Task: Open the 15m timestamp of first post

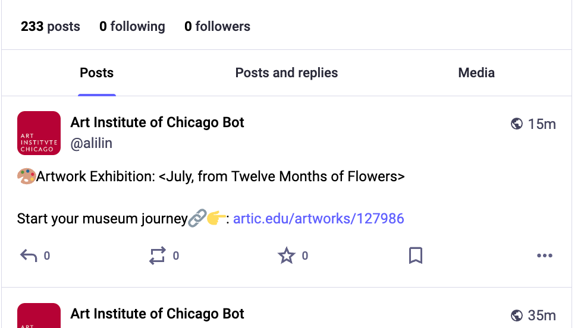Action: (x=542, y=124)
